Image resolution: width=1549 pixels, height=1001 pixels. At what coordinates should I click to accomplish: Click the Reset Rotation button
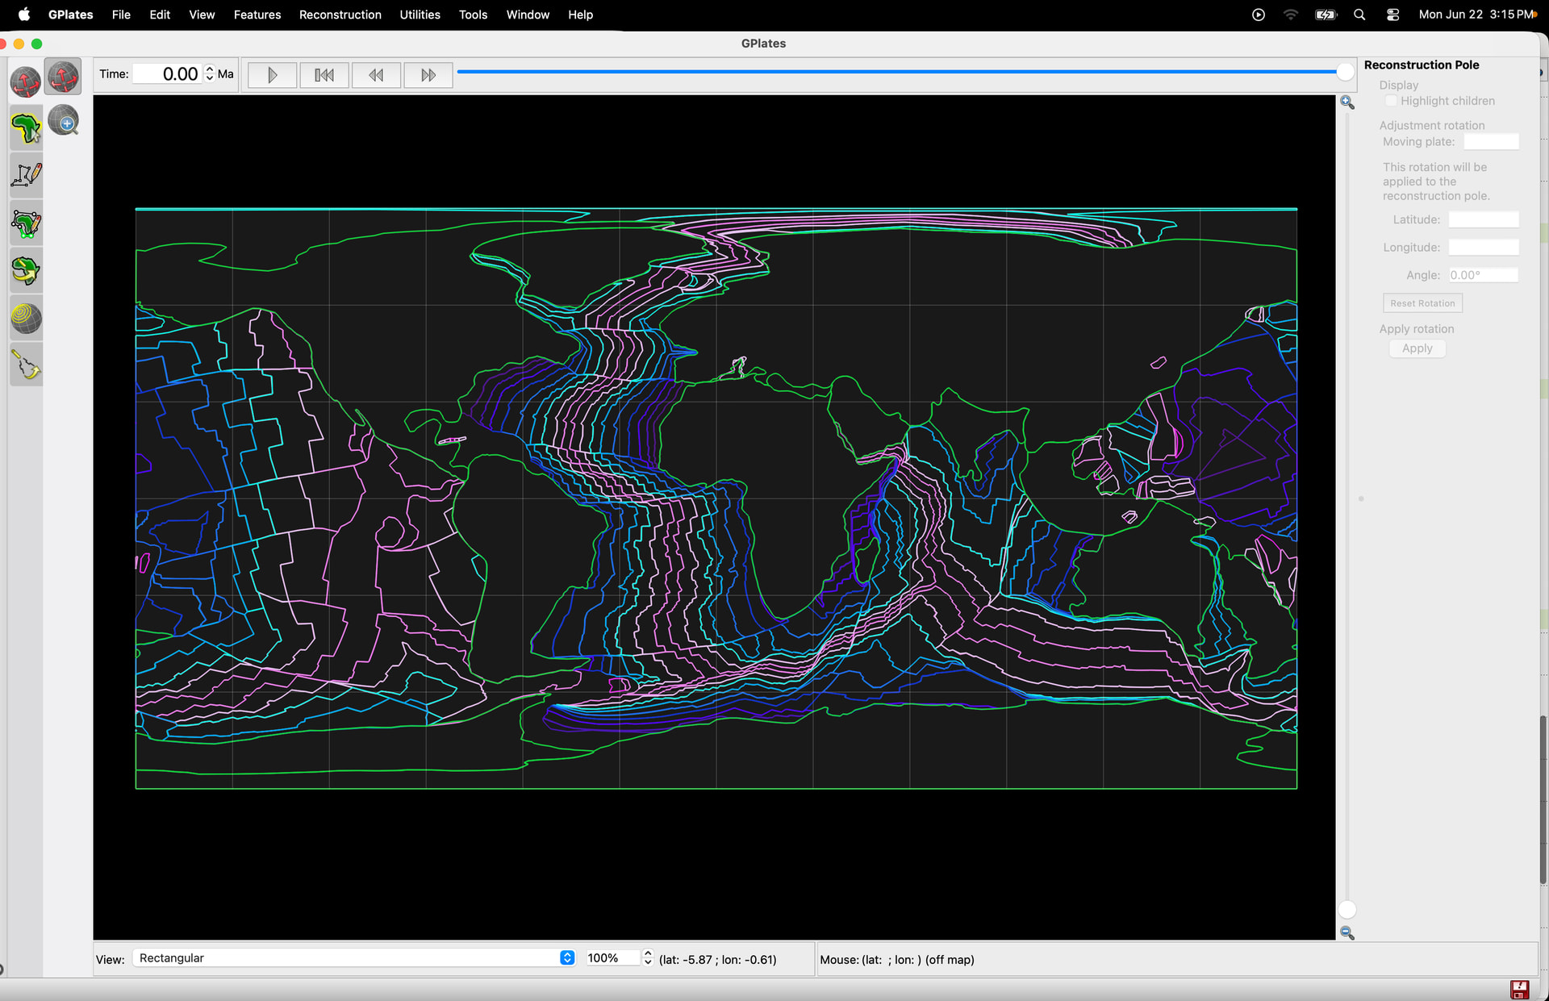pos(1422,303)
